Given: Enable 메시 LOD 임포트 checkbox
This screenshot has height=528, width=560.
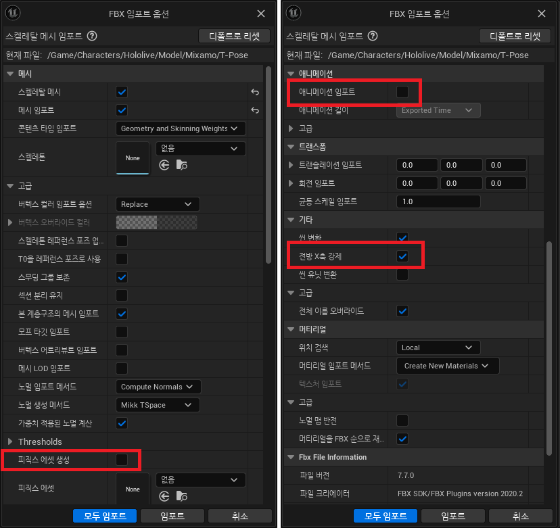Looking at the screenshot, I should coord(122,368).
